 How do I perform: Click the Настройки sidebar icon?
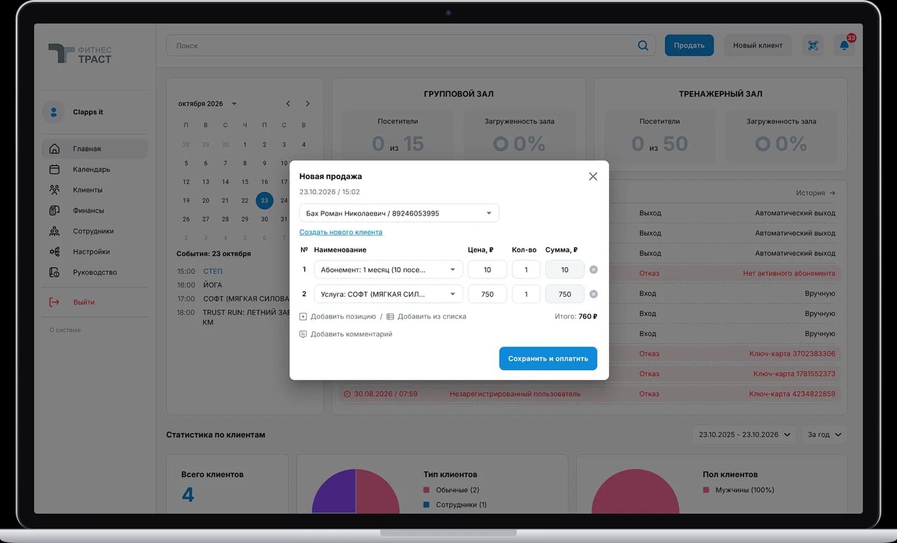tap(54, 252)
